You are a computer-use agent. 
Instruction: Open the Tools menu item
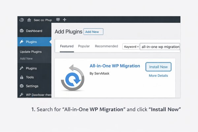34,77
